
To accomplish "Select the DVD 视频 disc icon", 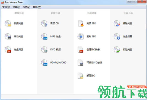I will [44, 49].
